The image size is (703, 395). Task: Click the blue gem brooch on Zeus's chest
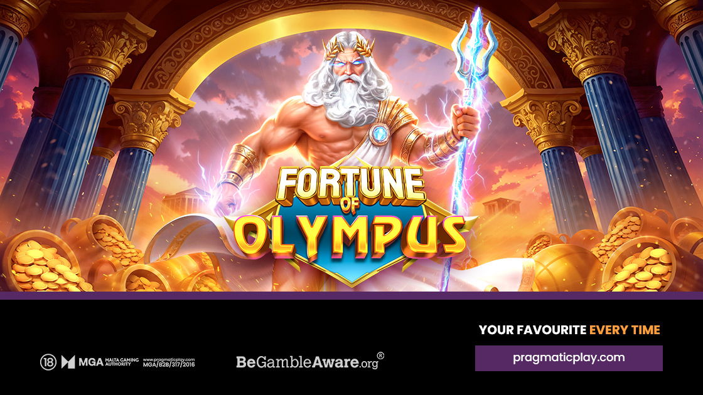point(380,134)
